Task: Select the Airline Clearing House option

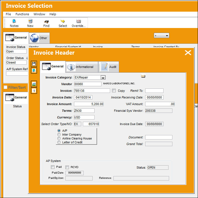Action: (59, 138)
